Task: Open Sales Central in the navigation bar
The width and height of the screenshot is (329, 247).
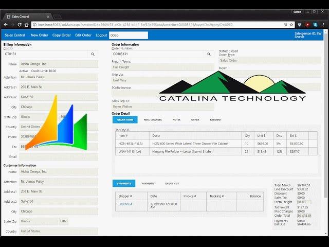Action: pos(15,35)
